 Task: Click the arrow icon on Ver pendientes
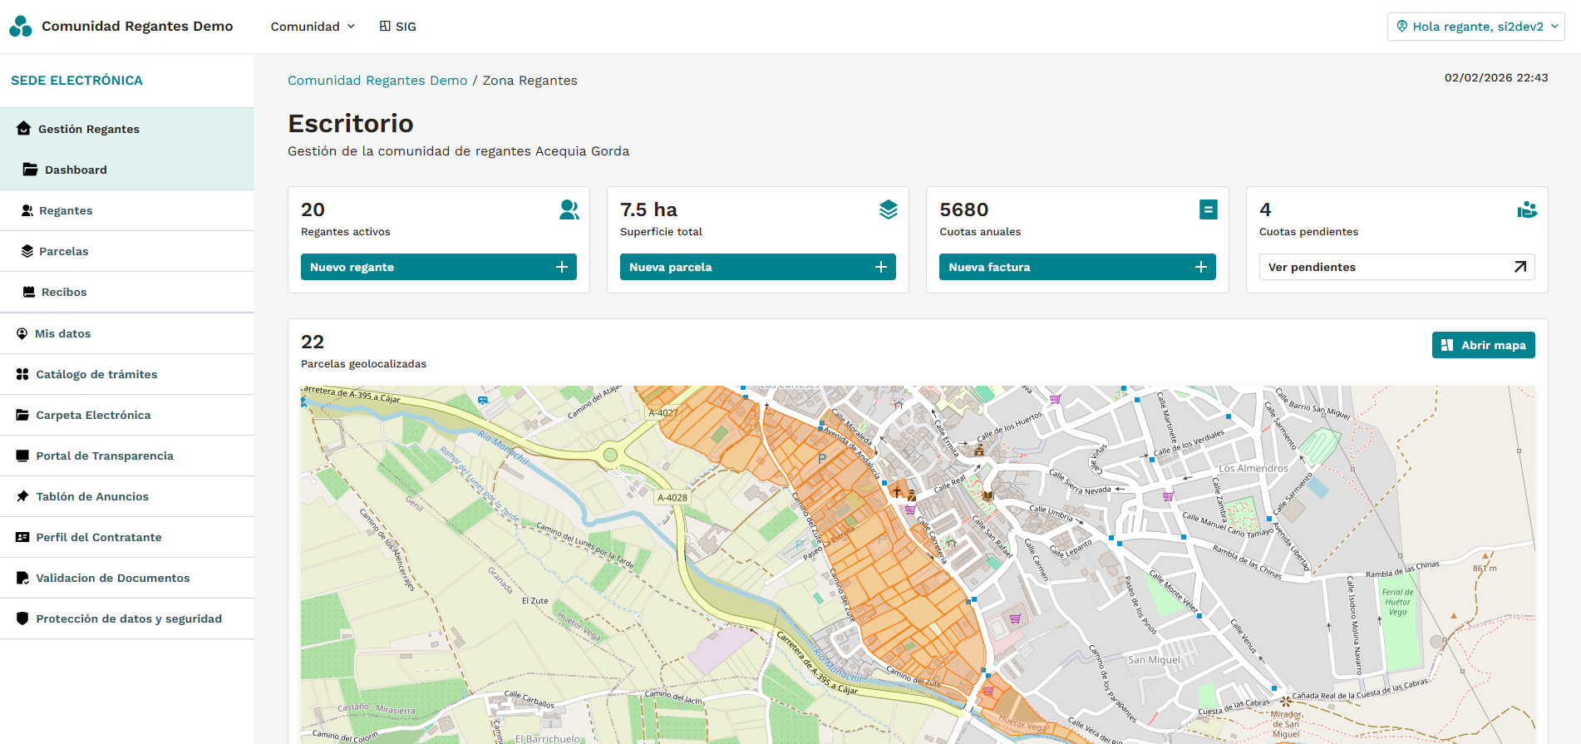pos(1519,267)
